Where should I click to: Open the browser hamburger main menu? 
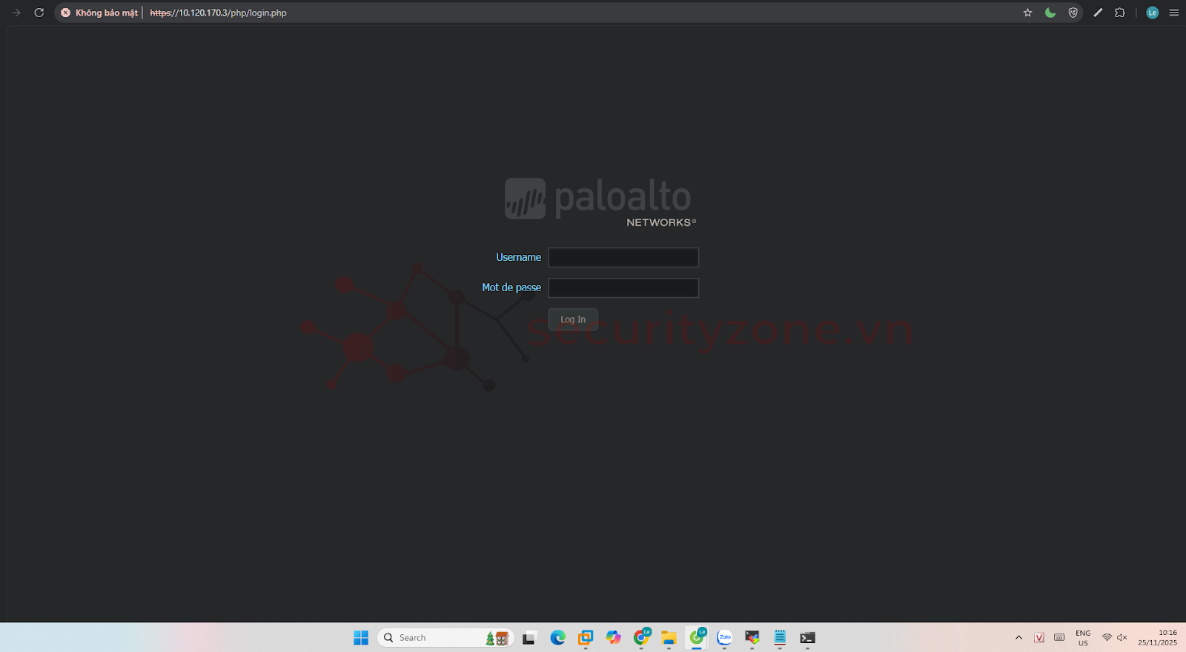click(x=1174, y=13)
